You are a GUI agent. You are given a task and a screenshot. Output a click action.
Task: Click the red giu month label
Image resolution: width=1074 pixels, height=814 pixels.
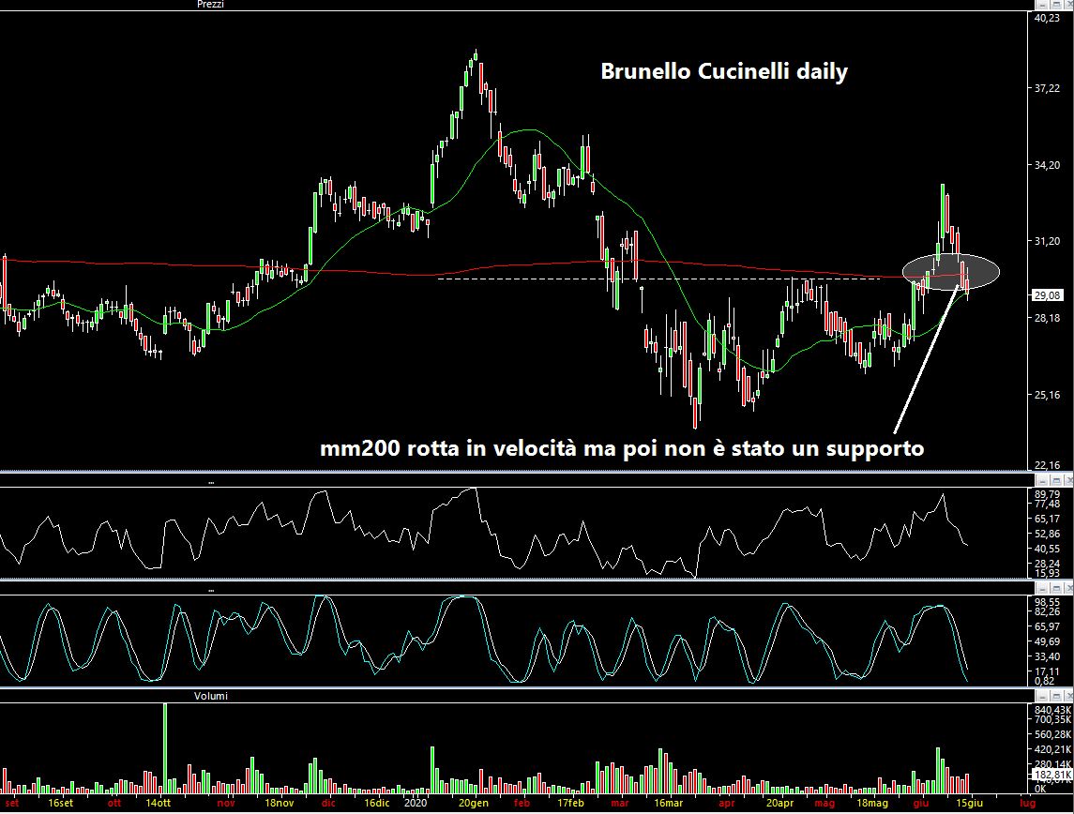click(x=921, y=803)
